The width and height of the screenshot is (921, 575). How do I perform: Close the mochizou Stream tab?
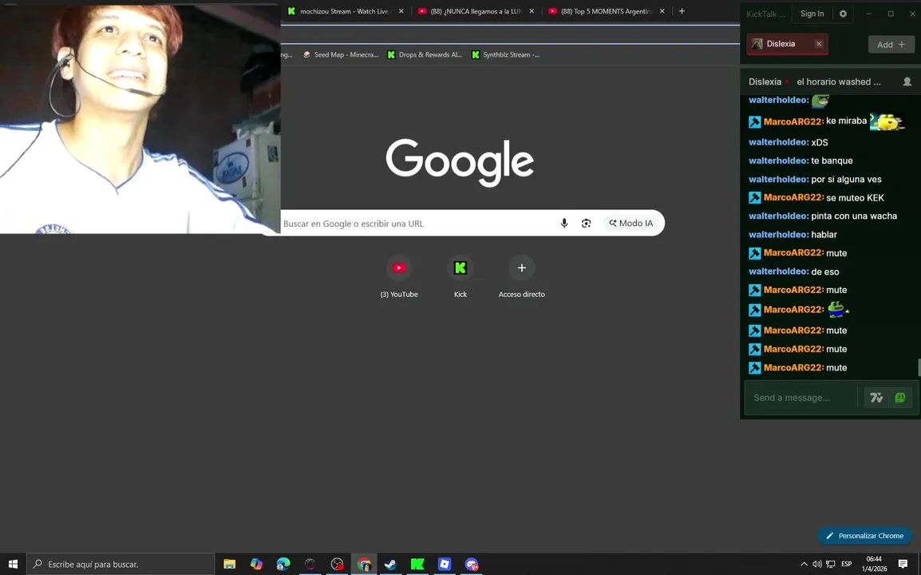click(x=401, y=11)
